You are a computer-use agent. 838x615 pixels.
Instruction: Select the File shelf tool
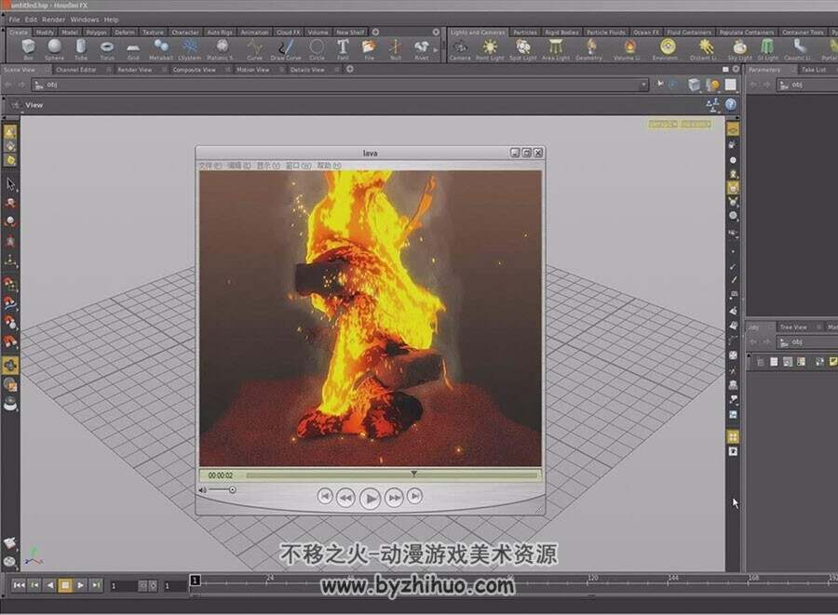point(369,49)
